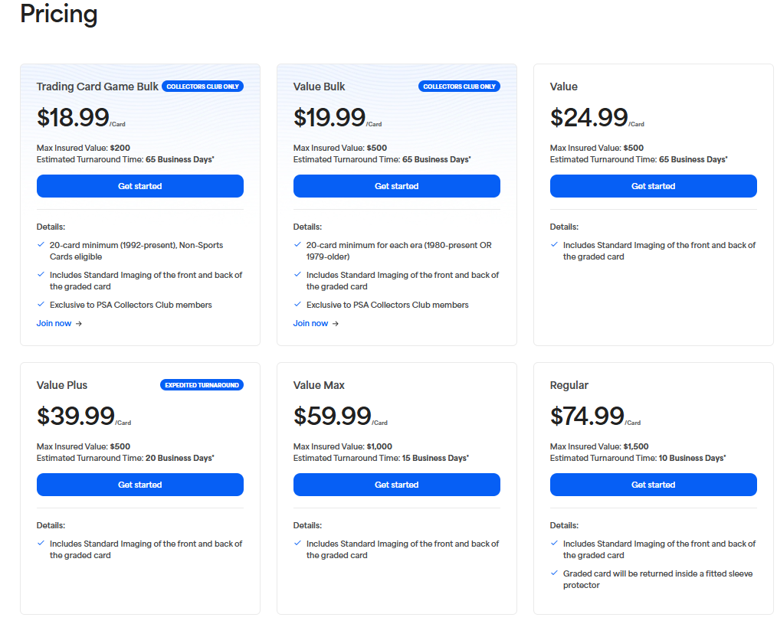This screenshot has width=777, height=624.
Task: Choose Get started for Value Plus
Action: [139, 485]
